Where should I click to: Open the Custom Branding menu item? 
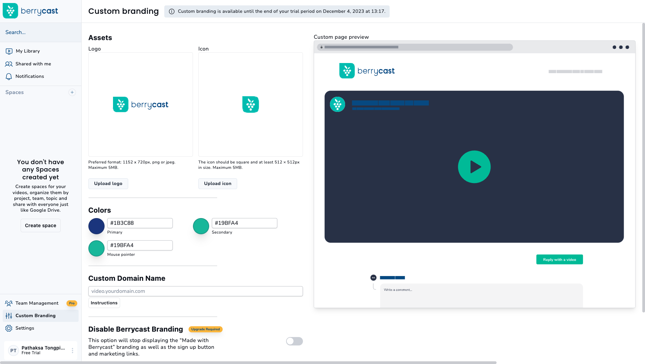[x=35, y=316]
